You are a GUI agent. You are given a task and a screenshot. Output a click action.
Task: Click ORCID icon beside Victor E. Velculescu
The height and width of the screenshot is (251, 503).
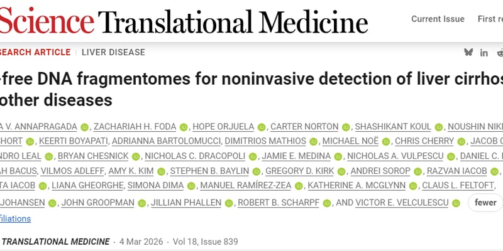(x=455, y=203)
